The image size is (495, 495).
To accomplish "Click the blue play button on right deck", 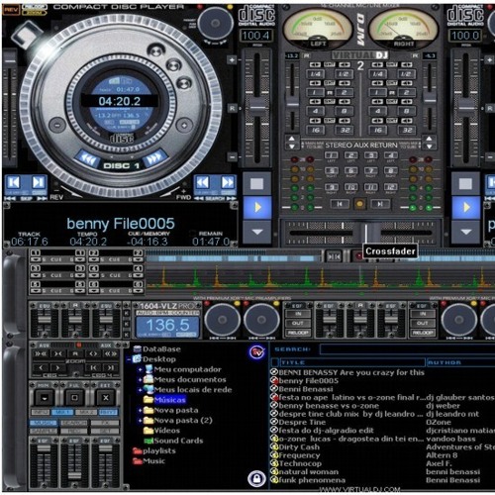I will (x=466, y=207).
